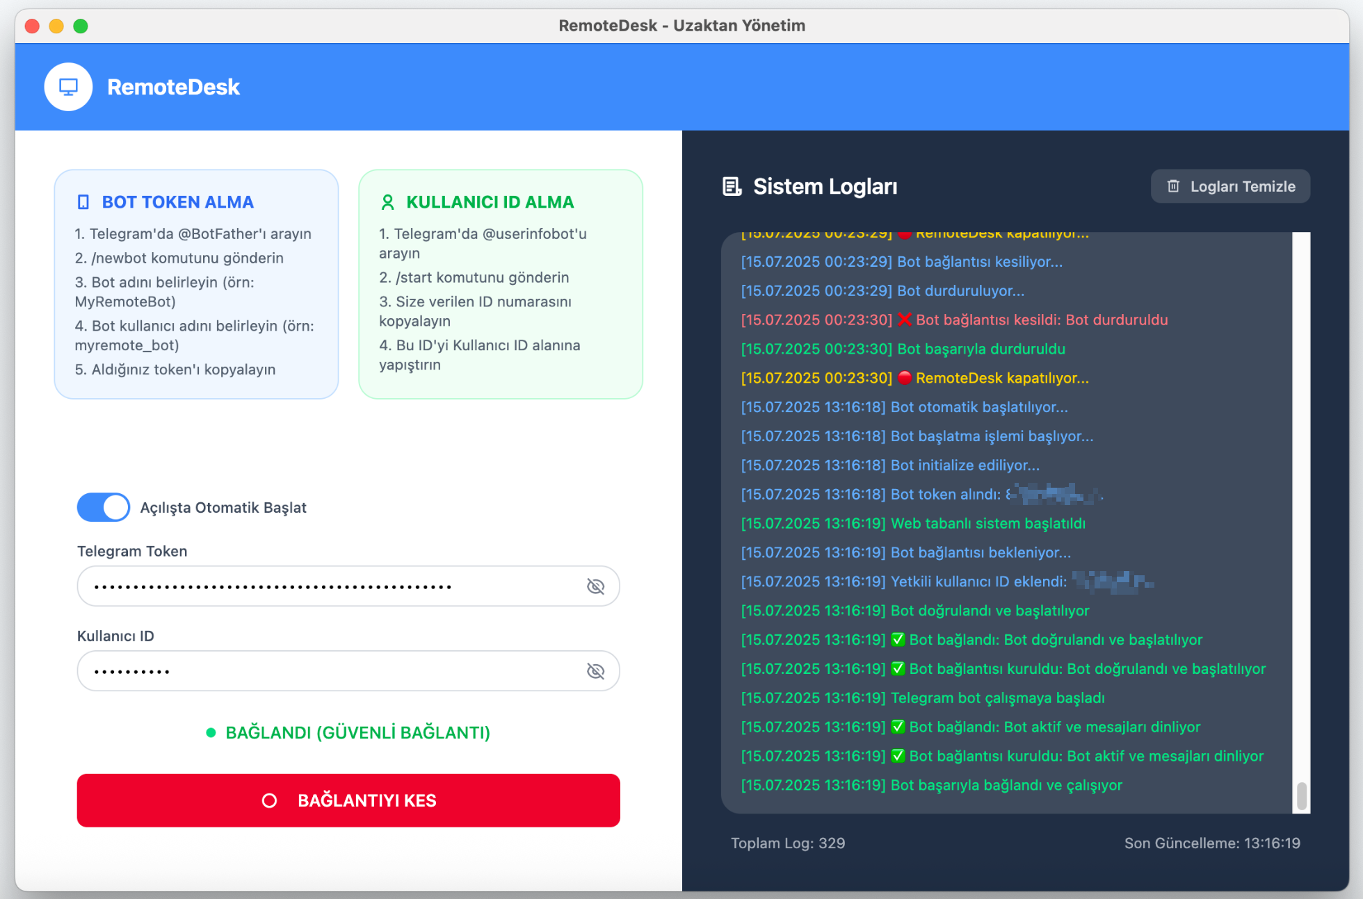Click the Telegram Token field label
1363x899 pixels.
[132, 552]
